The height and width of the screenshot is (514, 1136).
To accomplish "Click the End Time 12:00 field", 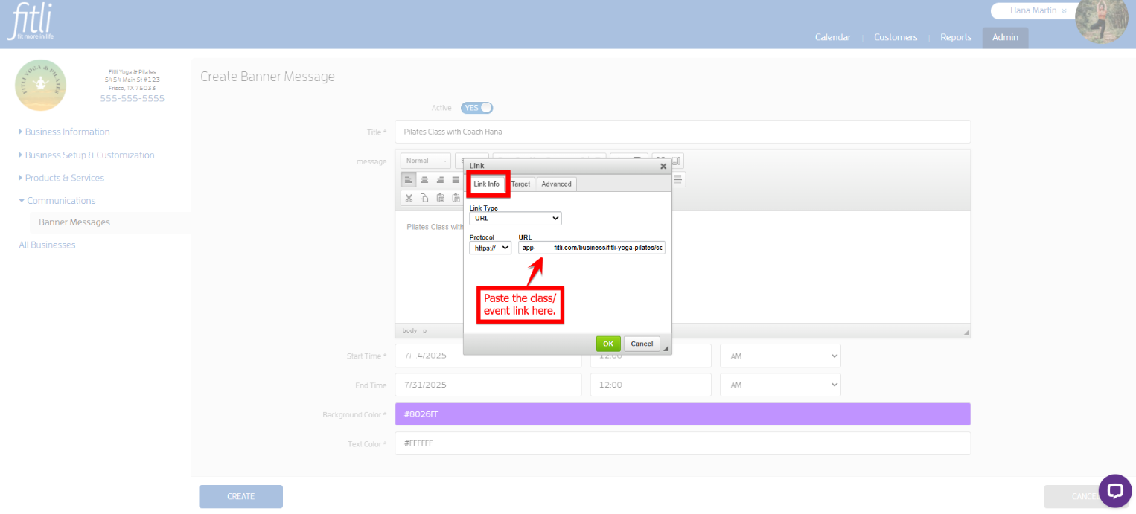I will coord(651,385).
